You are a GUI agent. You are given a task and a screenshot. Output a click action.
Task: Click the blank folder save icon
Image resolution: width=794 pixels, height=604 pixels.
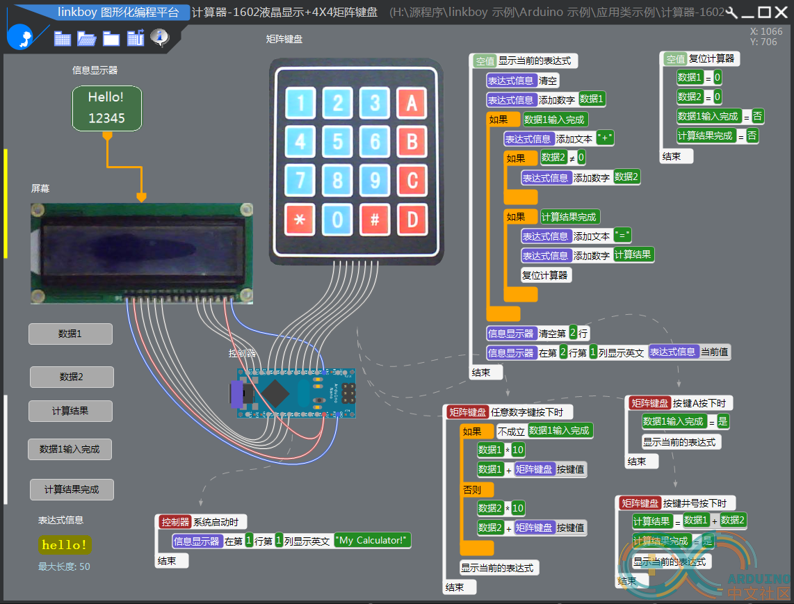click(111, 38)
